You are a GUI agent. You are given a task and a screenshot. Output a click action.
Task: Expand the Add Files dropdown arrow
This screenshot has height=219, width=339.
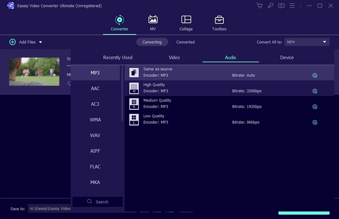tap(41, 42)
